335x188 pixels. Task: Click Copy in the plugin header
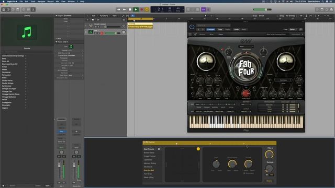[x=220, y=29]
